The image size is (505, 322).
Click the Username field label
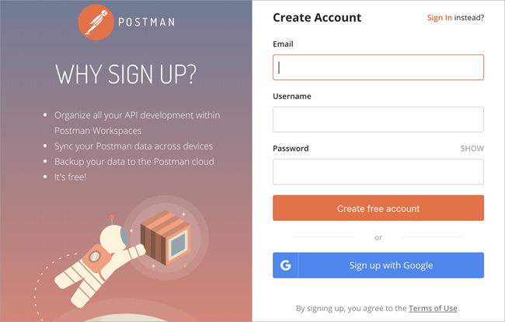tap(292, 96)
